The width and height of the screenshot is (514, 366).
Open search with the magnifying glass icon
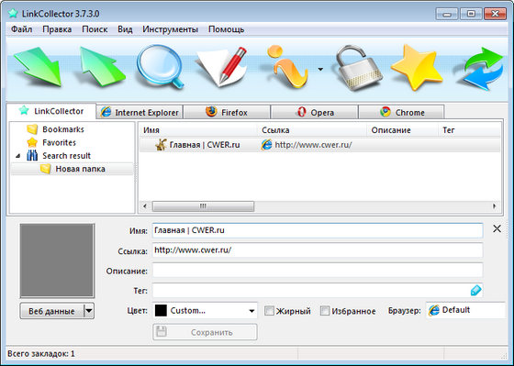click(x=161, y=67)
